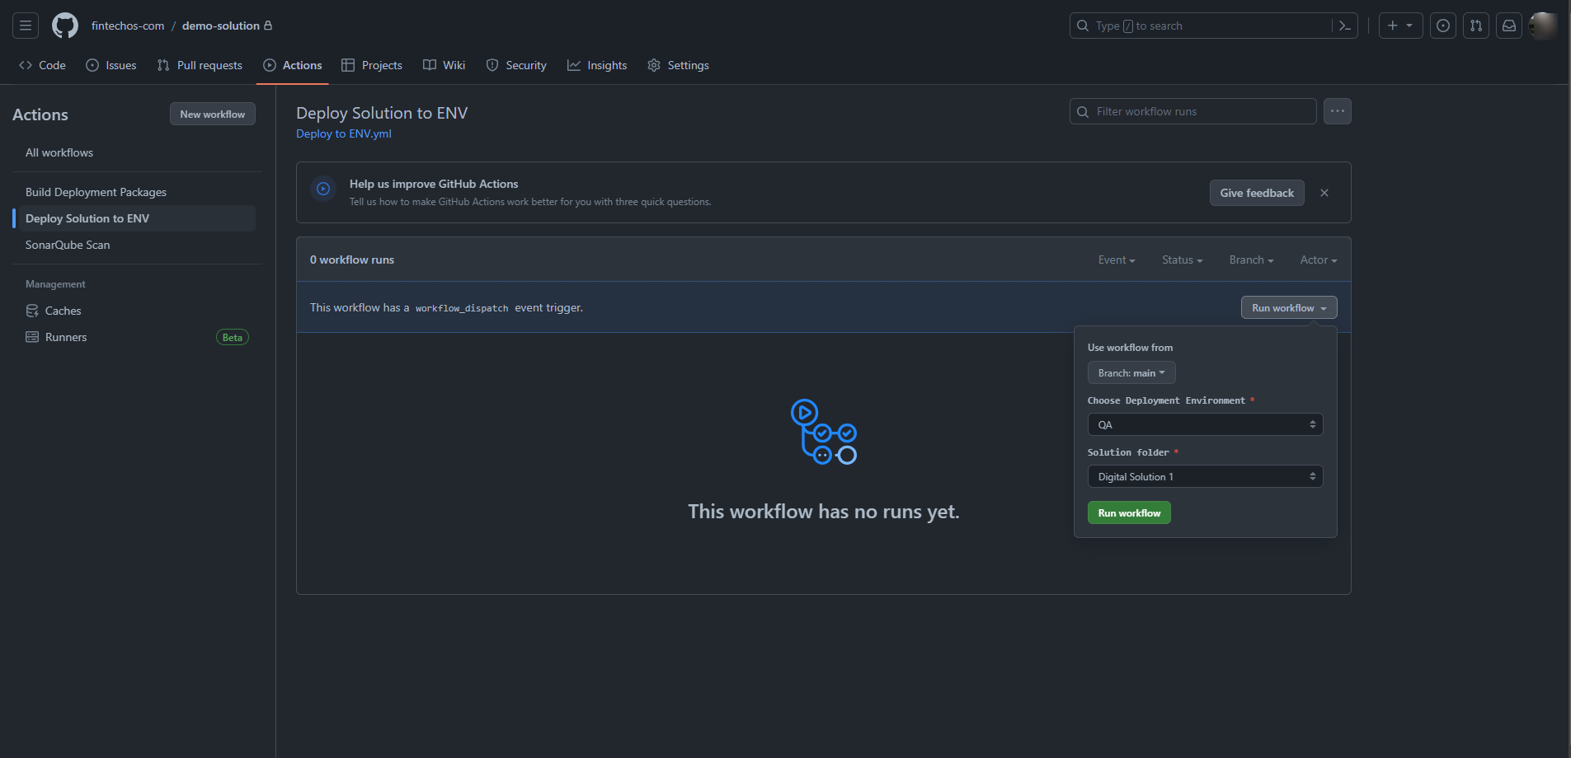
Task: Open the Deployment Environment QA dropdown
Action: [1204, 424]
